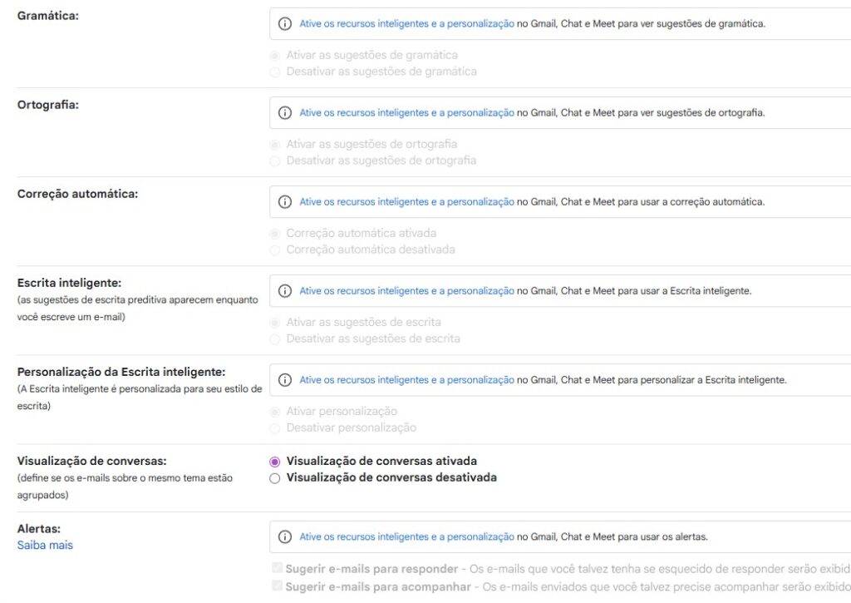Check Sugerir e-mails para responder
Image resolution: width=851 pixels, height=603 pixels.
(276, 568)
